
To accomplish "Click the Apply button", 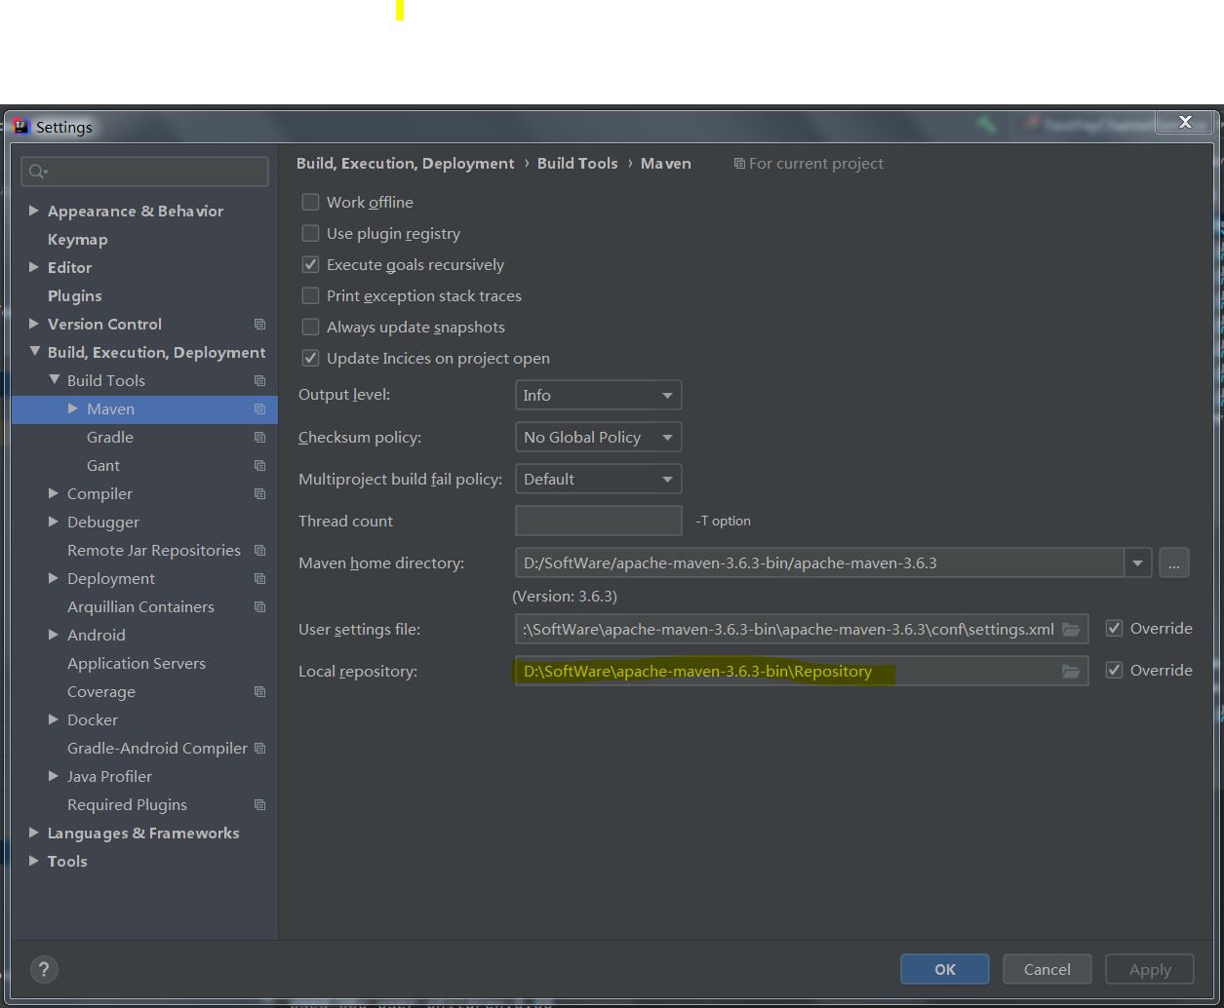I will point(1150,969).
